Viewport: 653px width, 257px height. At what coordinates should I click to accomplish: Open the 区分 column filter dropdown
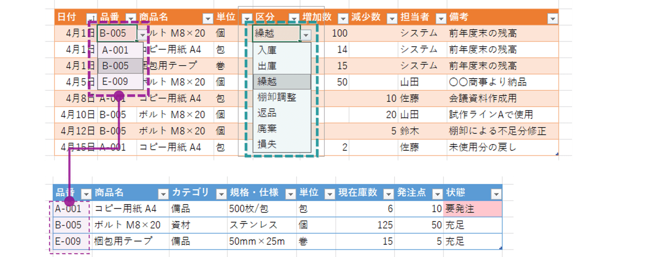tap(294, 18)
